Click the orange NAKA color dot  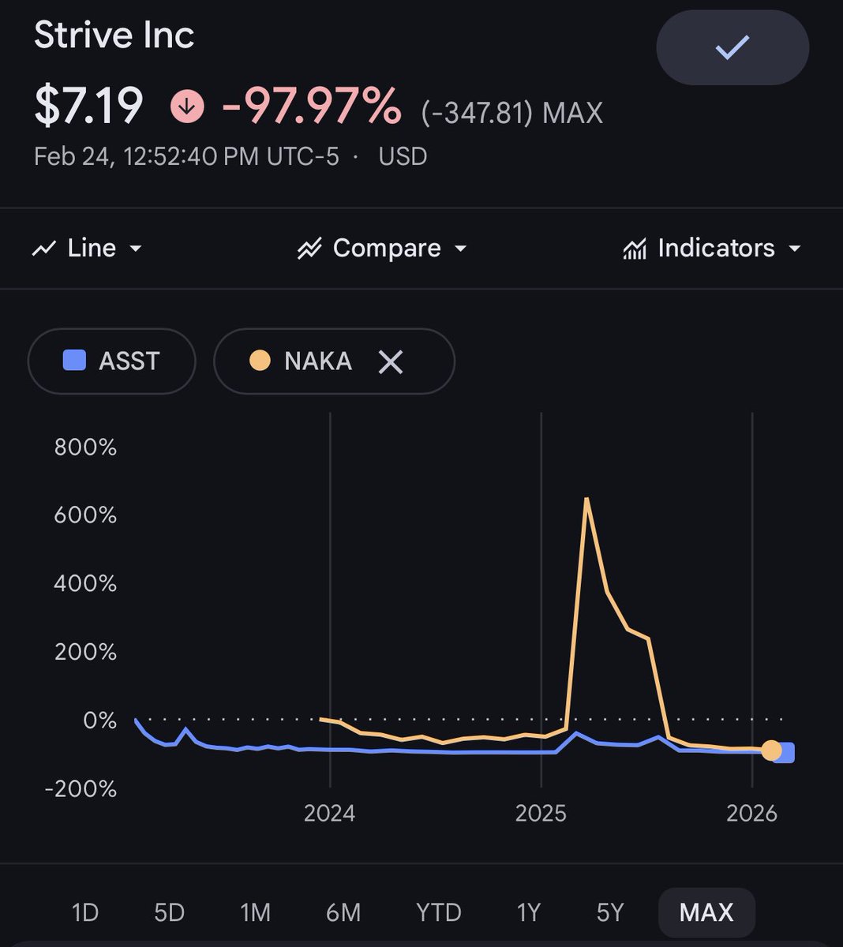pos(259,361)
